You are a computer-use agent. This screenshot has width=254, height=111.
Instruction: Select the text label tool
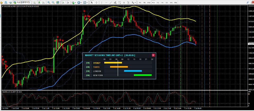coord(124,2)
